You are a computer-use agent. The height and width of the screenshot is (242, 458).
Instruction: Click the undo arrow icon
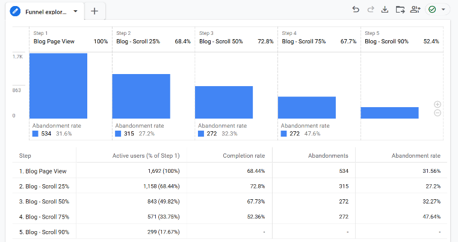tap(356, 10)
